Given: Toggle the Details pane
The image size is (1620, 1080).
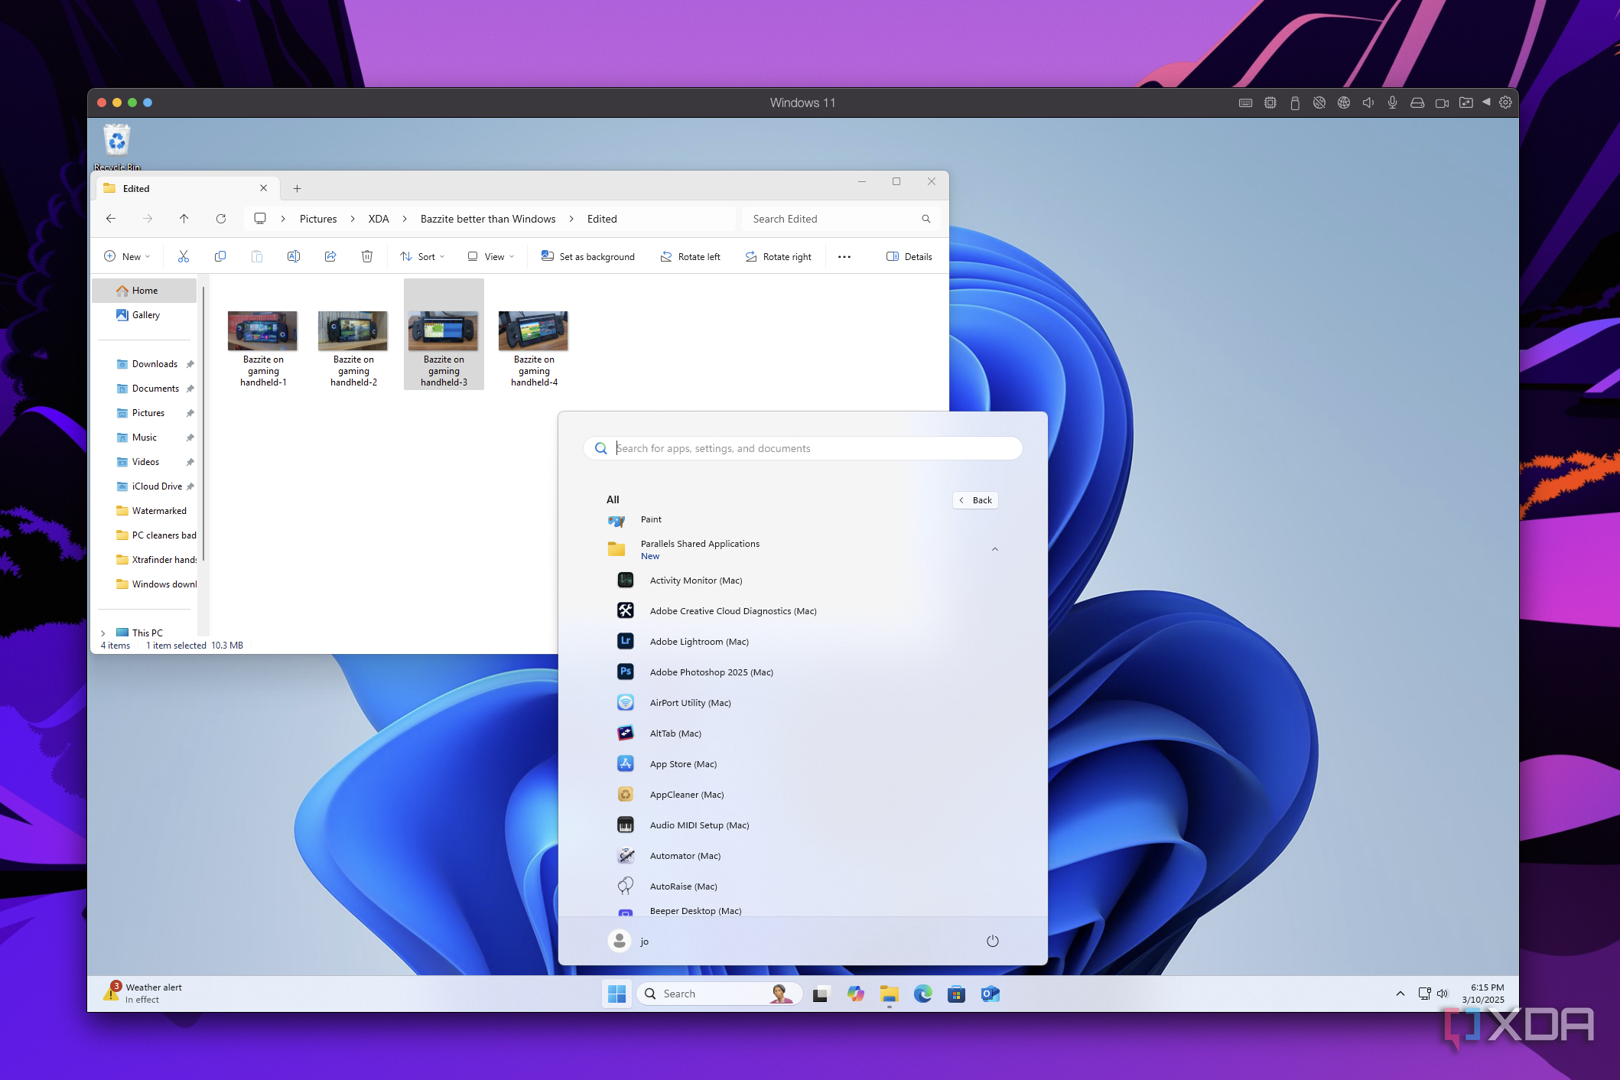Looking at the screenshot, I should (909, 257).
